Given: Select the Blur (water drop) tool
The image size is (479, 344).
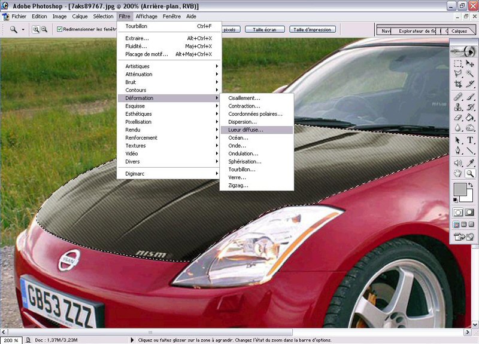Looking at the screenshot, I should [457, 128].
